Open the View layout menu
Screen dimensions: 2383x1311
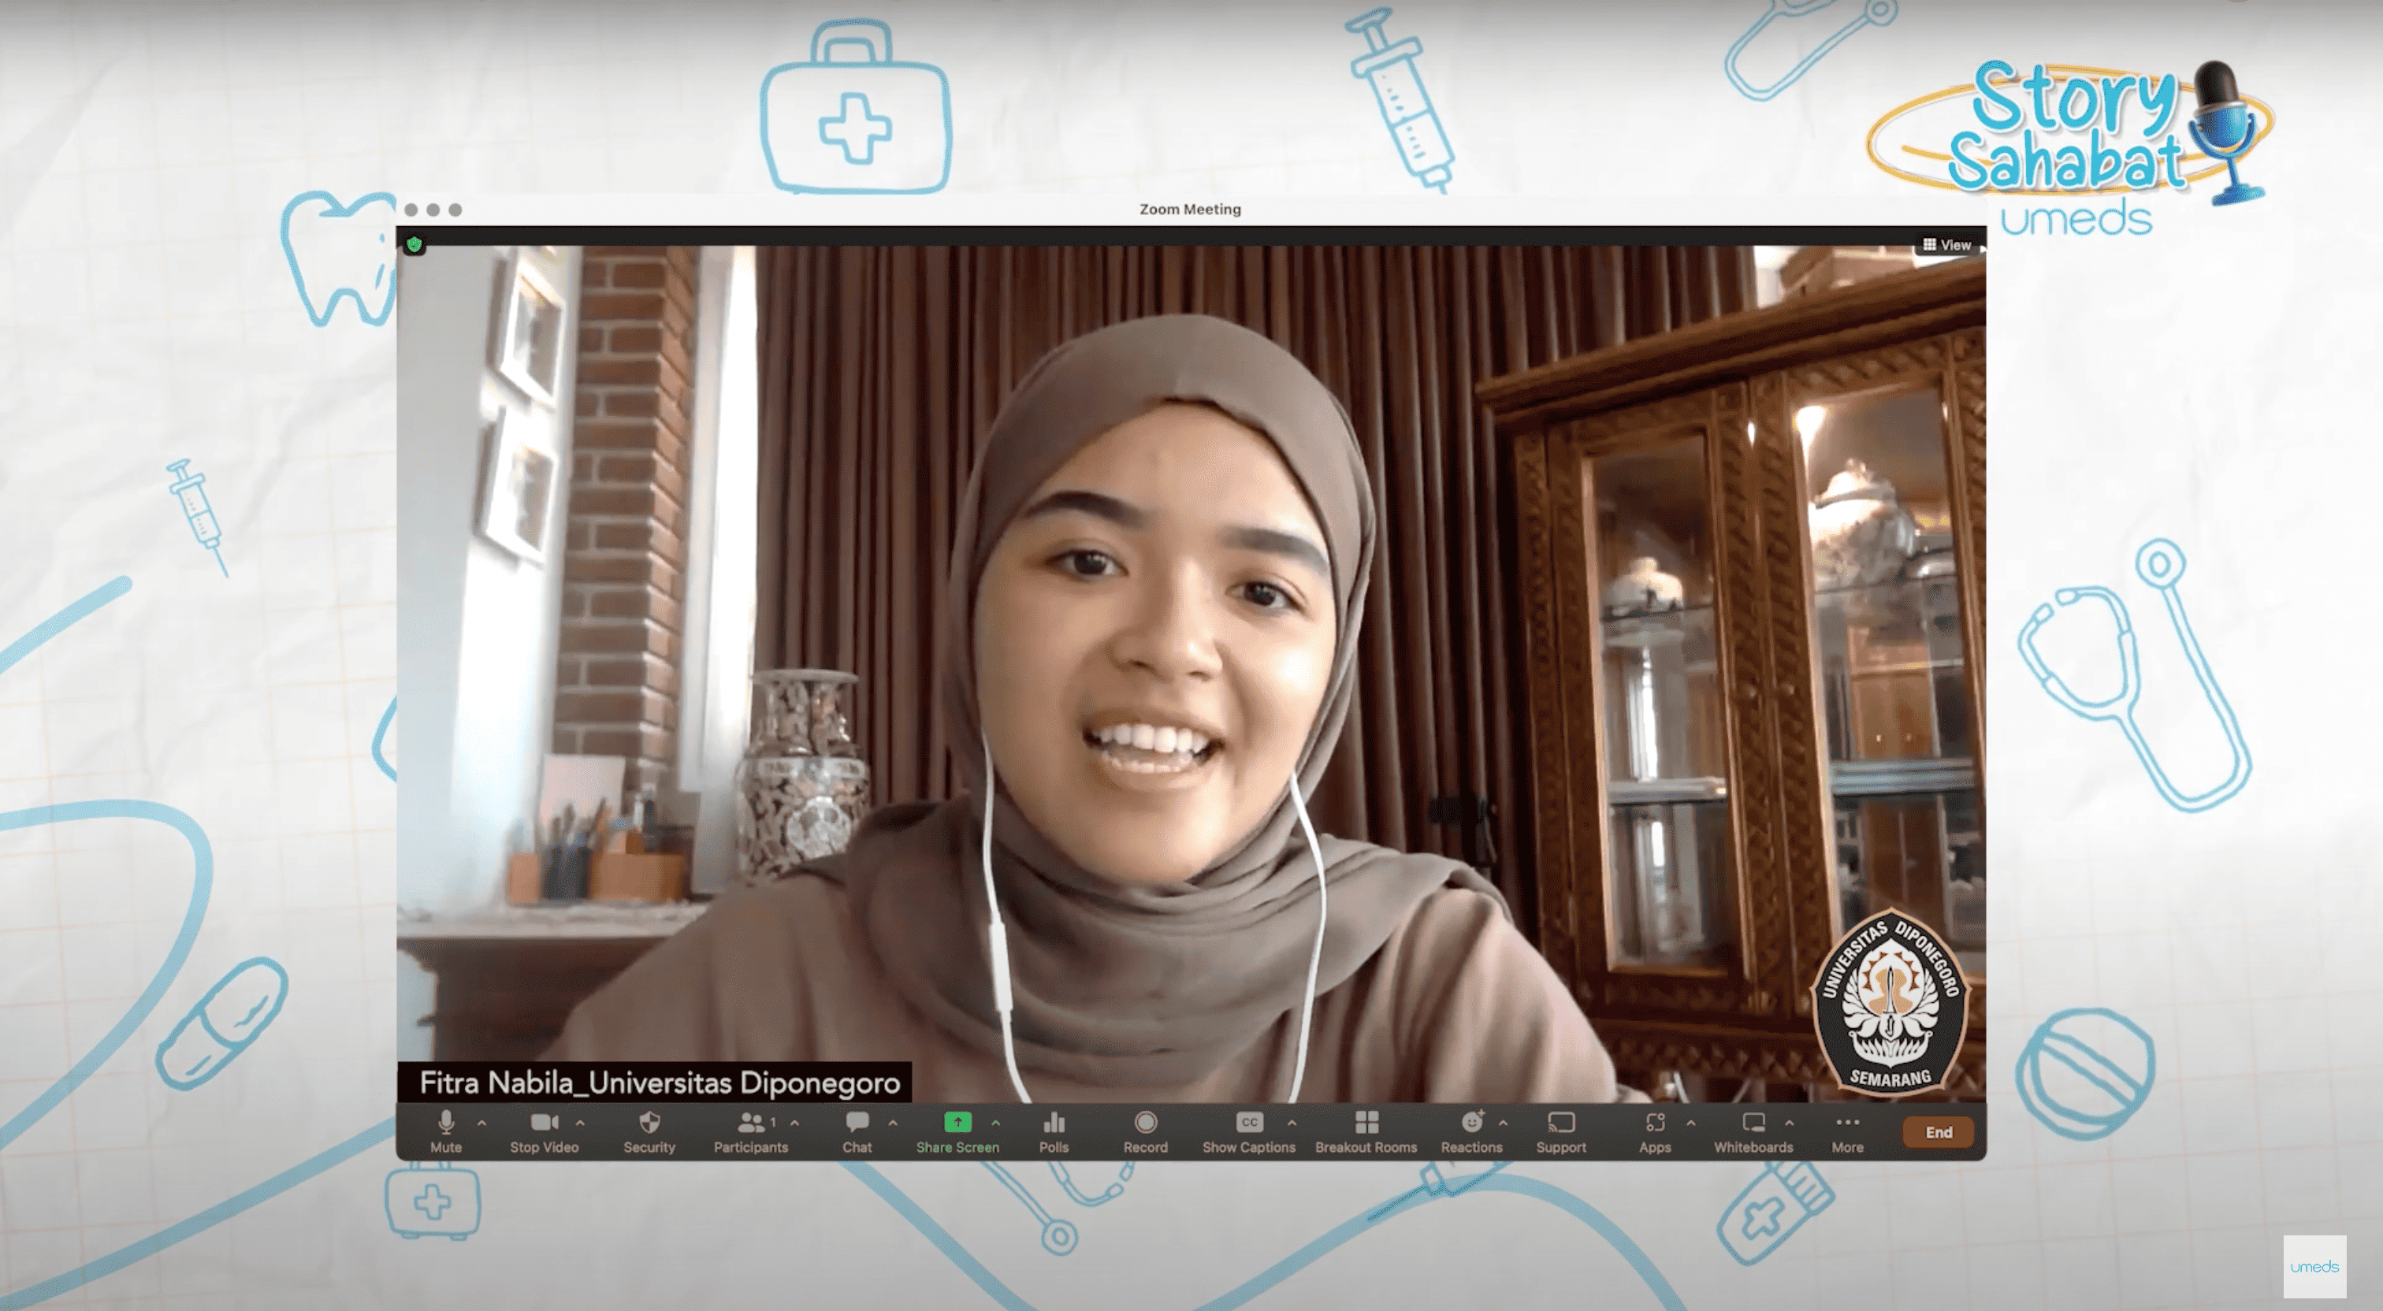point(1947,245)
